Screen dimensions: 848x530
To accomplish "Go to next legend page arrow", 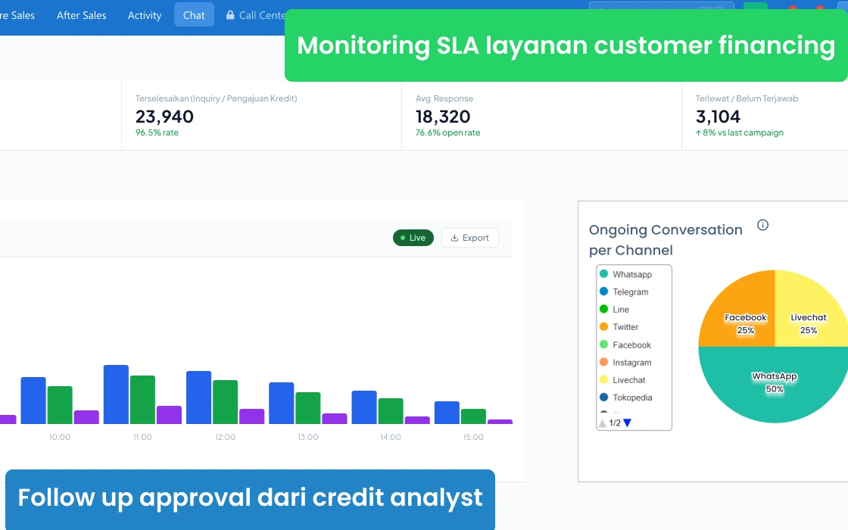I will click(x=628, y=423).
